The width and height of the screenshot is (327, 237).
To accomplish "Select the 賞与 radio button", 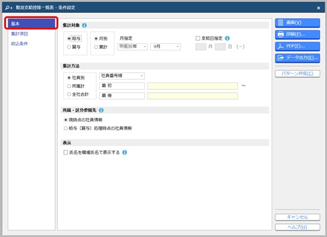I will [x=69, y=47].
